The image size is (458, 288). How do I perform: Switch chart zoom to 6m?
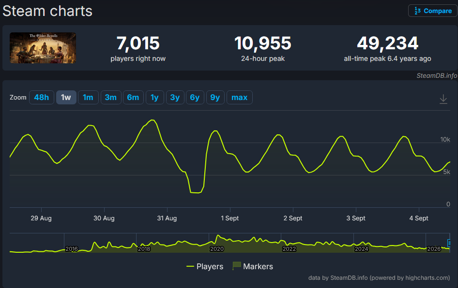[133, 97]
